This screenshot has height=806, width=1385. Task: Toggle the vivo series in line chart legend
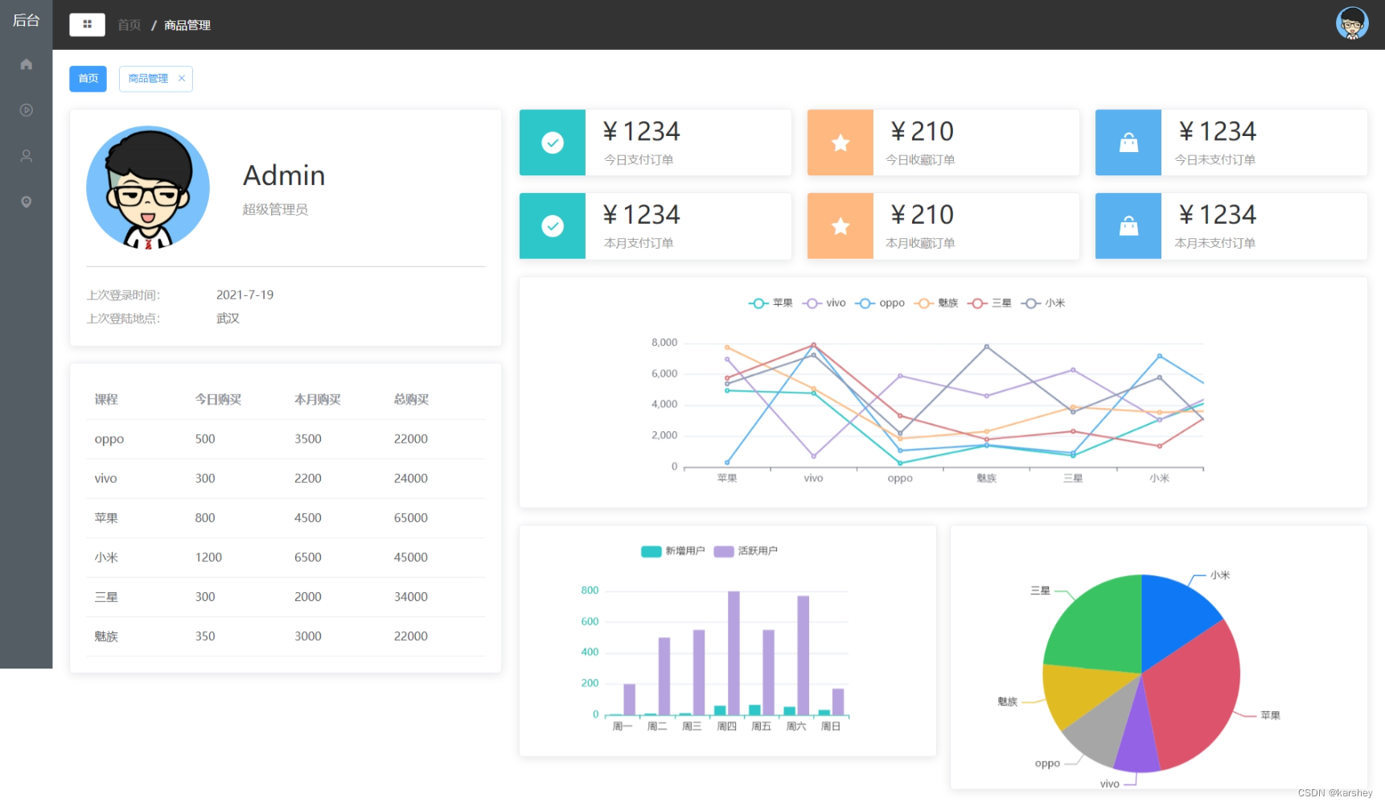pyautogui.click(x=824, y=303)
